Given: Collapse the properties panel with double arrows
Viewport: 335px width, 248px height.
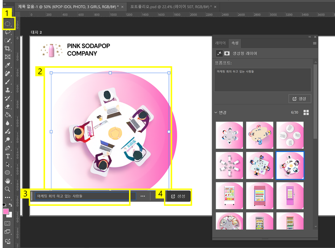Looking at the screenshot, I should pos(310,37).
